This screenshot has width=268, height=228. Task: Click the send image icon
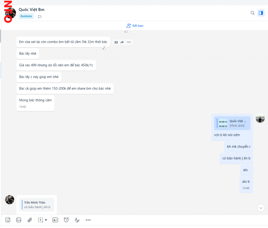(x=19, y=220)
